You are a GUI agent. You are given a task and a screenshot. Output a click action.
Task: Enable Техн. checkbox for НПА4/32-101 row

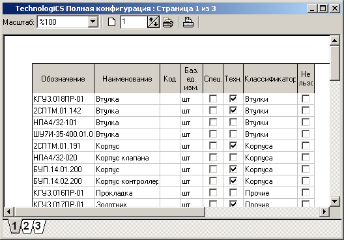[233, 122]
